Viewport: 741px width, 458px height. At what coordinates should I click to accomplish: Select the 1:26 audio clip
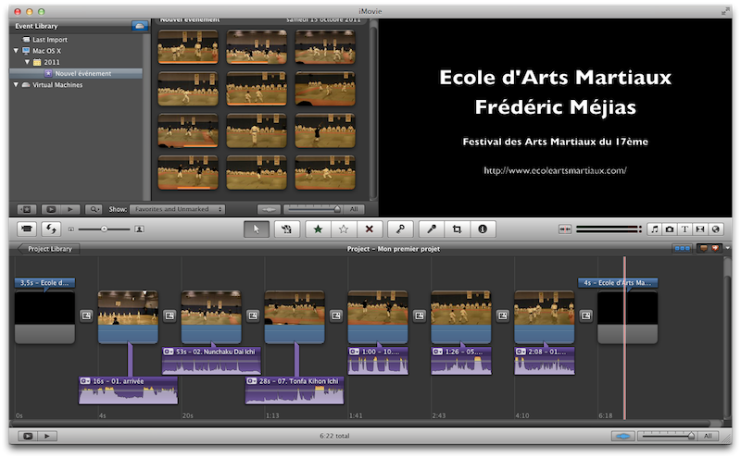tap(461, 361)
